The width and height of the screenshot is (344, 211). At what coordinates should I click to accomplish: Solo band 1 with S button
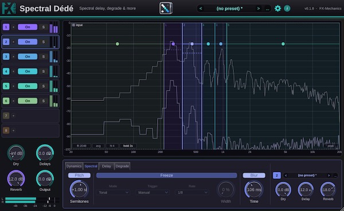tap(44, 27)
